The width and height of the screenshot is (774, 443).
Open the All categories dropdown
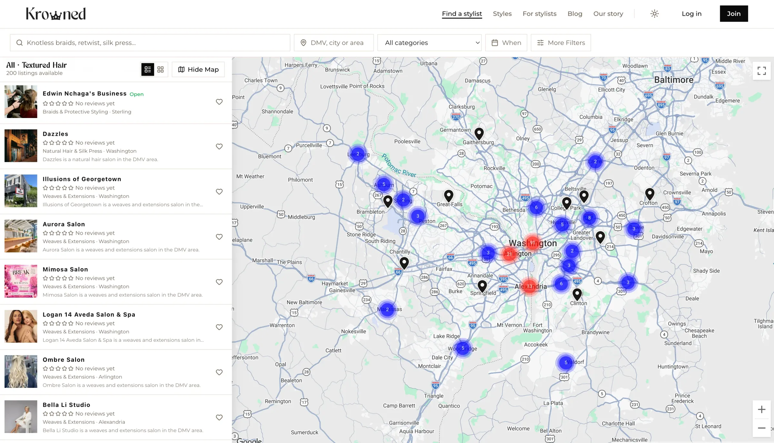(430, 43)
